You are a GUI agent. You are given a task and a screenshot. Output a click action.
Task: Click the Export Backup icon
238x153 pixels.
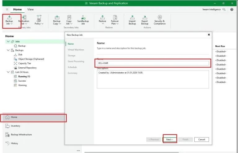point(145,20)
